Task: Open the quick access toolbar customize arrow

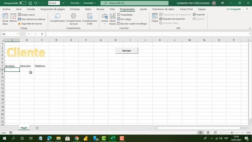Action: tap(63, 3)
